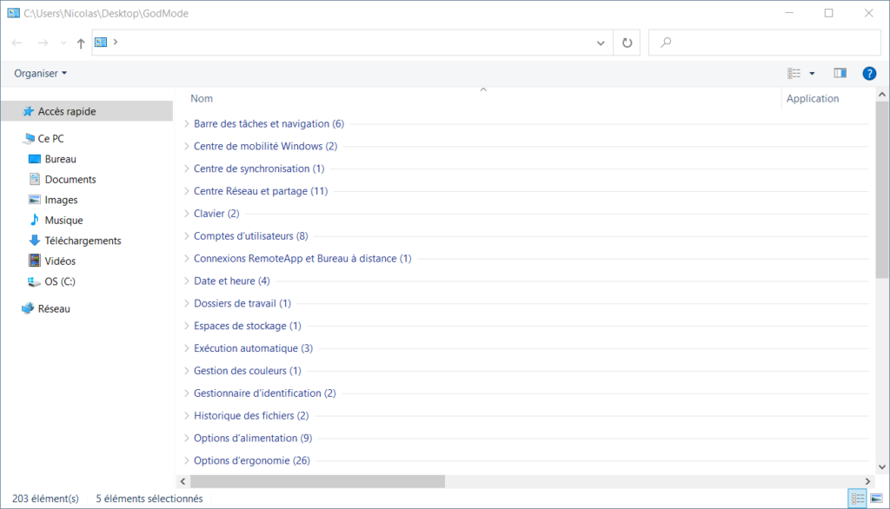The width and height of the screenshot is (890, 509).
Task: Select Historique des fichiers (2) group
Action: pos(251,415)
